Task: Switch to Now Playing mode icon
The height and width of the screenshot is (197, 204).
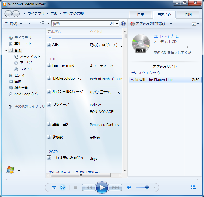Action: click(193, 187)
